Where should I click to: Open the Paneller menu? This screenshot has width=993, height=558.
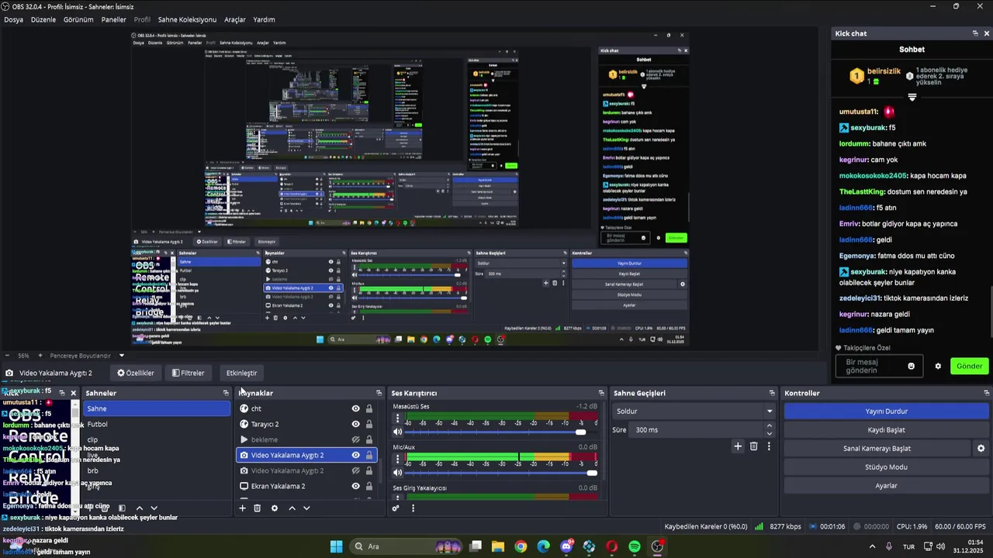coord(114,19)
